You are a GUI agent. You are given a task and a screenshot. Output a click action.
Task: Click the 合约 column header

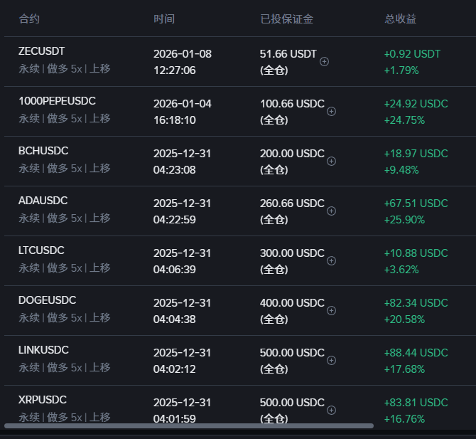pos(29,18)
